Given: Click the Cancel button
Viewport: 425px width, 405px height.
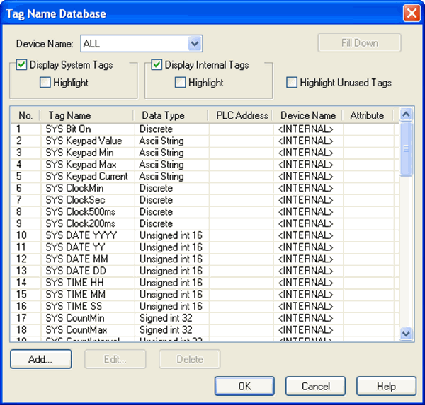Looking at the screenshot, I should point(315,386).
